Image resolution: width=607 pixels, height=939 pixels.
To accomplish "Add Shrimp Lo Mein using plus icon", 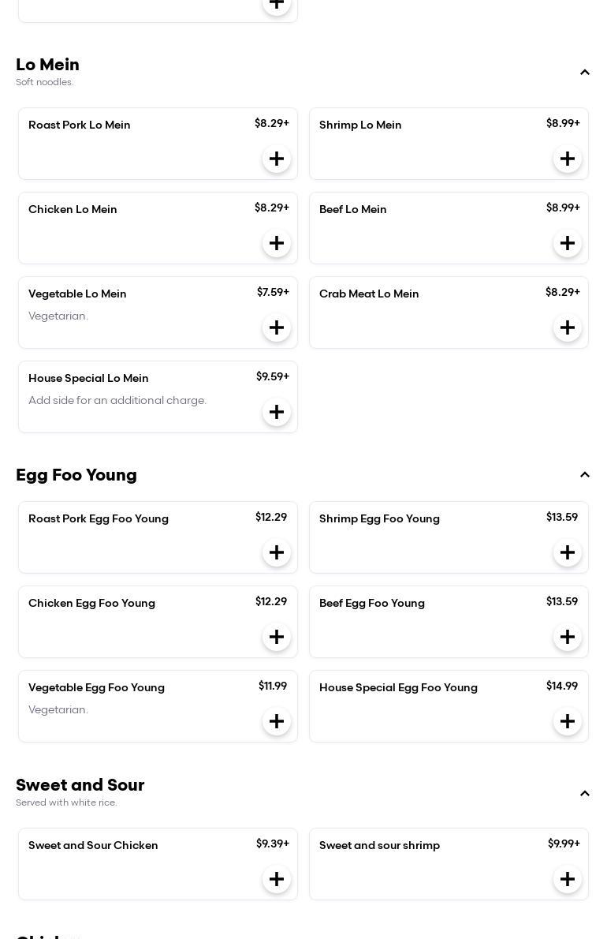I will coord(568,159).
